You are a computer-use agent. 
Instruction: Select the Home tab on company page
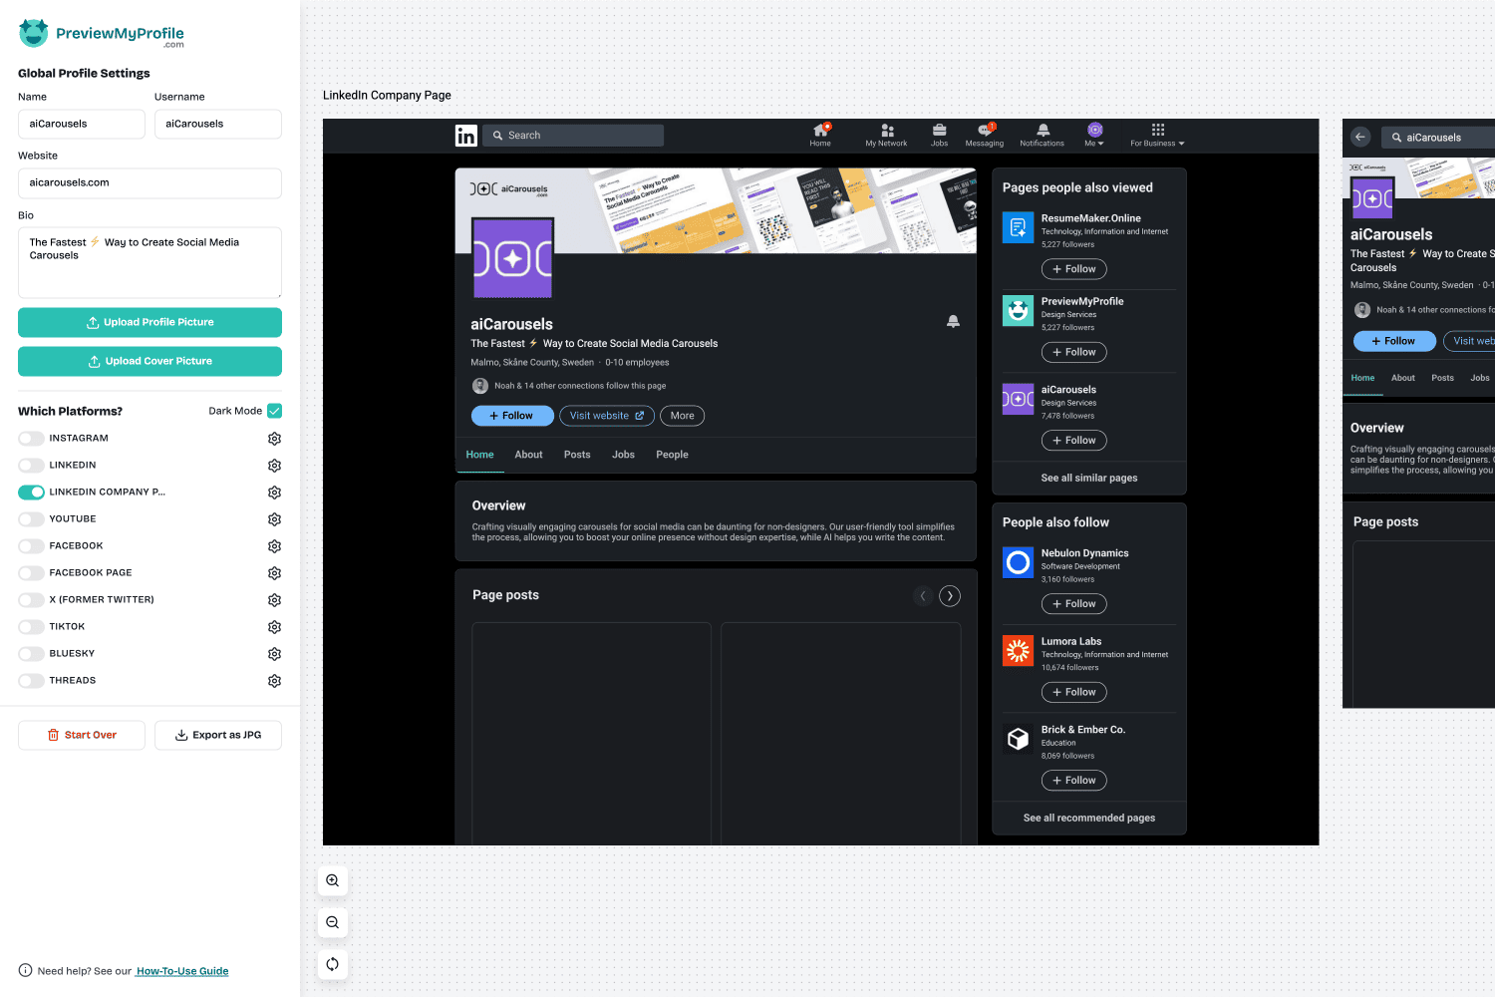[479, 455]
